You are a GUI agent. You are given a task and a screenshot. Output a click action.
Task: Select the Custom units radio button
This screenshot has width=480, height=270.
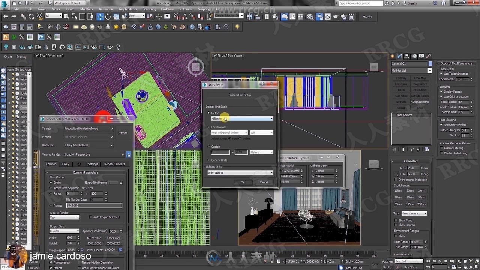(209, 147)
